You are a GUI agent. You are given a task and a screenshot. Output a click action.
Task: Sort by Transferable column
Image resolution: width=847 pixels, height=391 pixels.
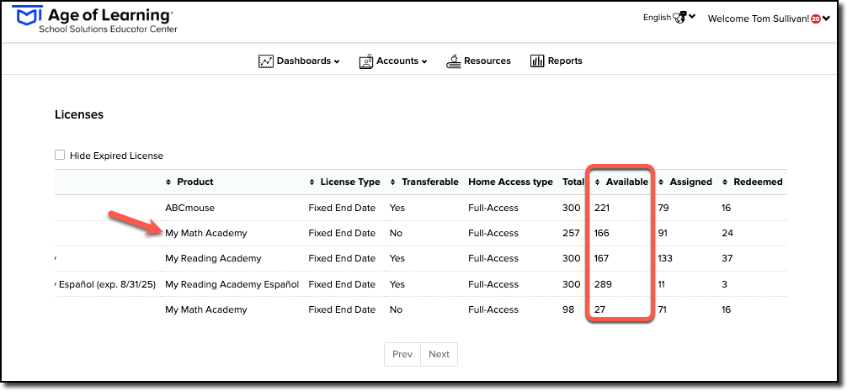pyautogui.click(x=424, y=182)
